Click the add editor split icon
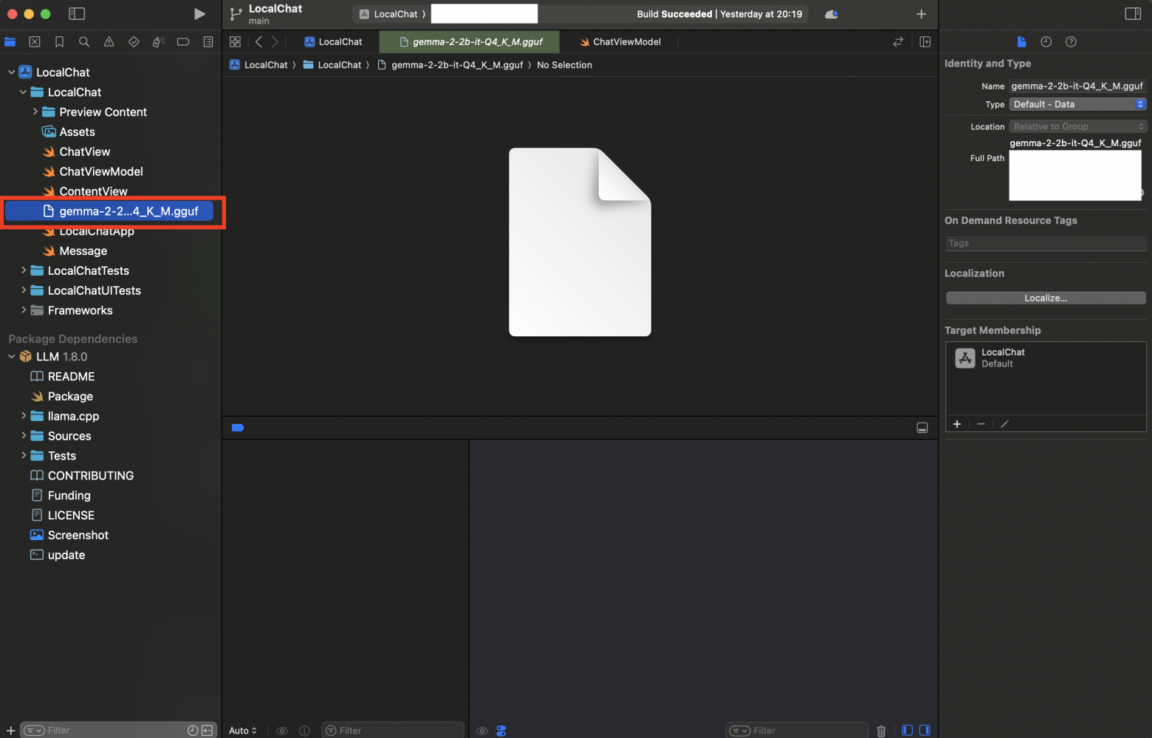 (925, 42)
